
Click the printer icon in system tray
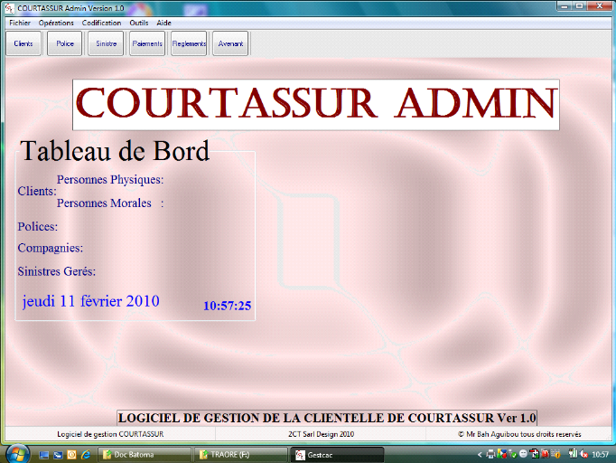click(490, 454)
